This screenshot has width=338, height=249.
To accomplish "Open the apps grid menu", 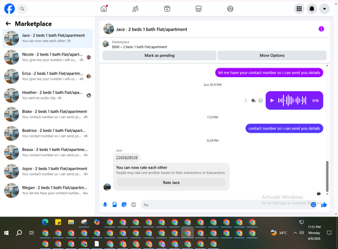I will 299,9.
